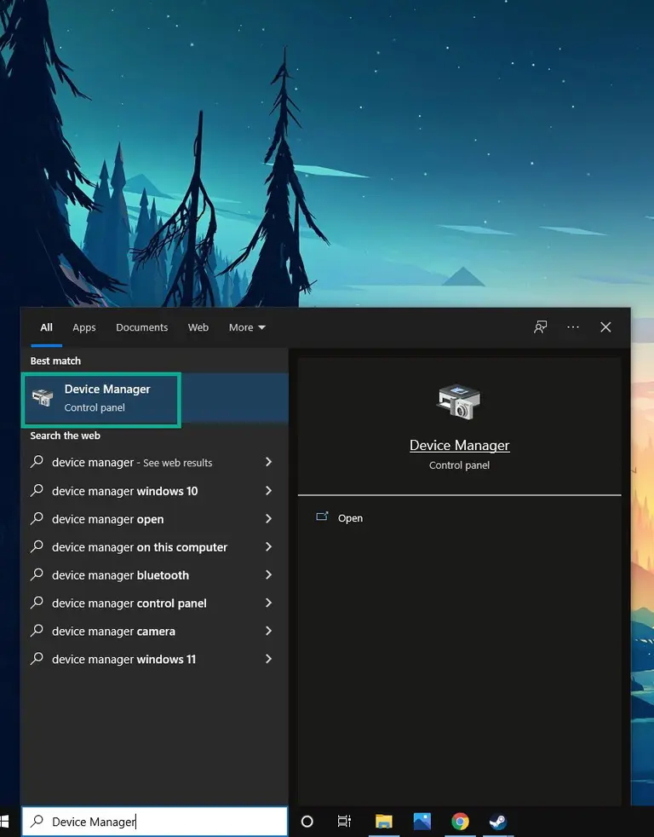Click search icon beside 'on this computer' suggestion
654x837 pixels.
point(37,546)
